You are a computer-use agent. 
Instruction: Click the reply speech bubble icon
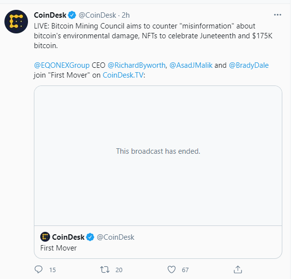(x=38, y=270)
